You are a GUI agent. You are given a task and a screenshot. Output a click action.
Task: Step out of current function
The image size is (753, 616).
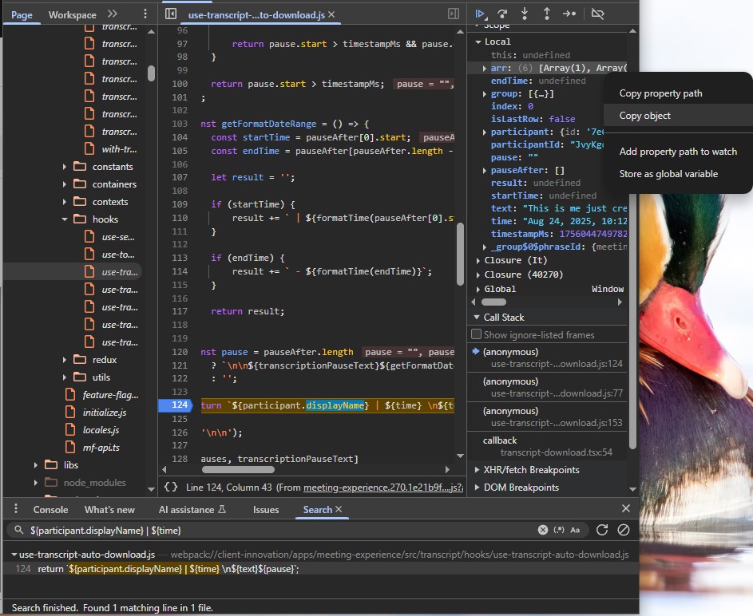547,14
